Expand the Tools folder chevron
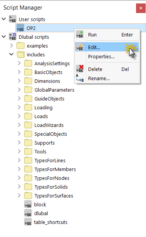Screen dimensions: 146x237 [x=19, y=151]
